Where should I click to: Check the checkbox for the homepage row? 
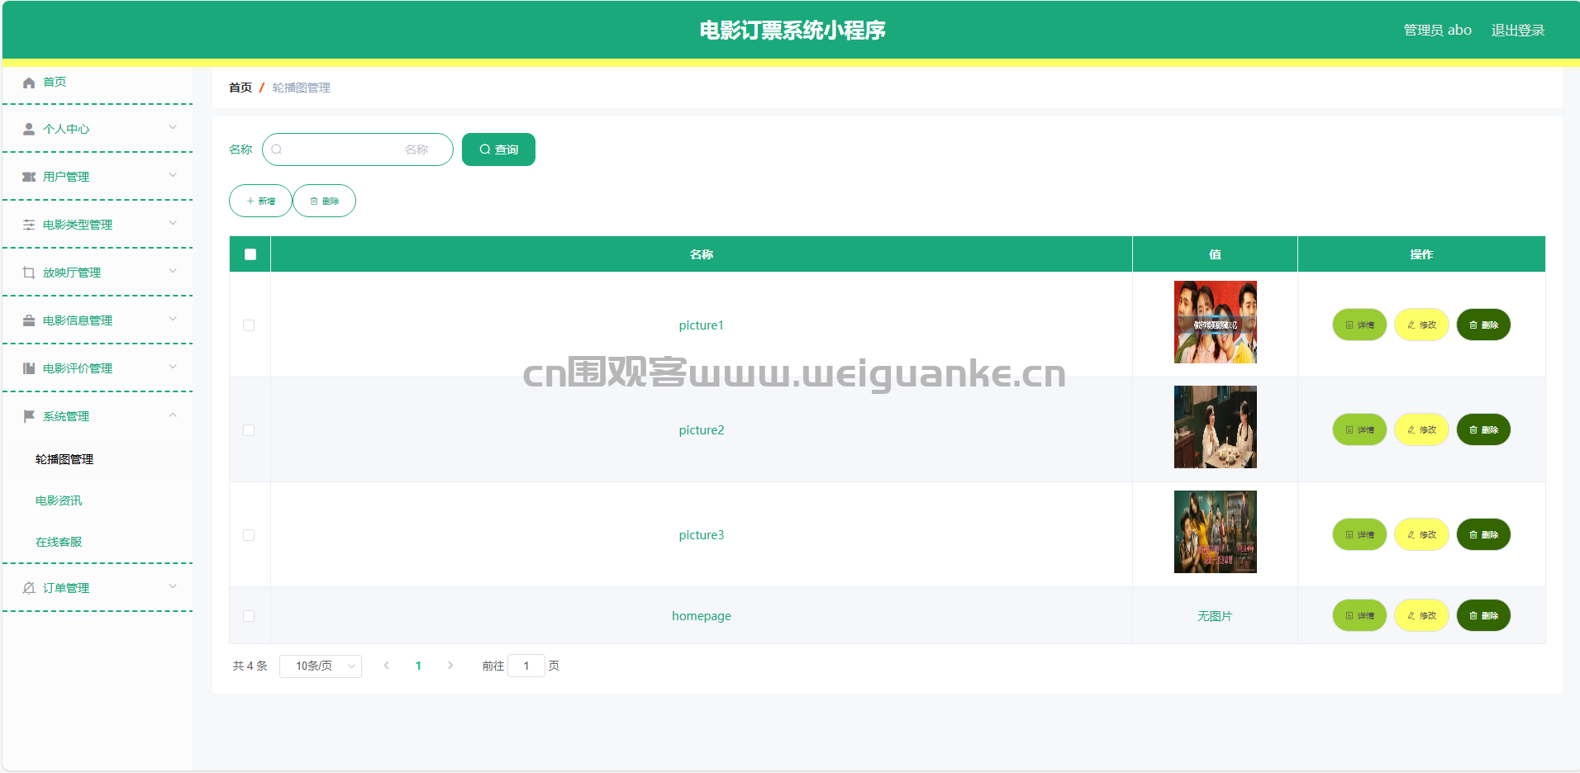249,616
